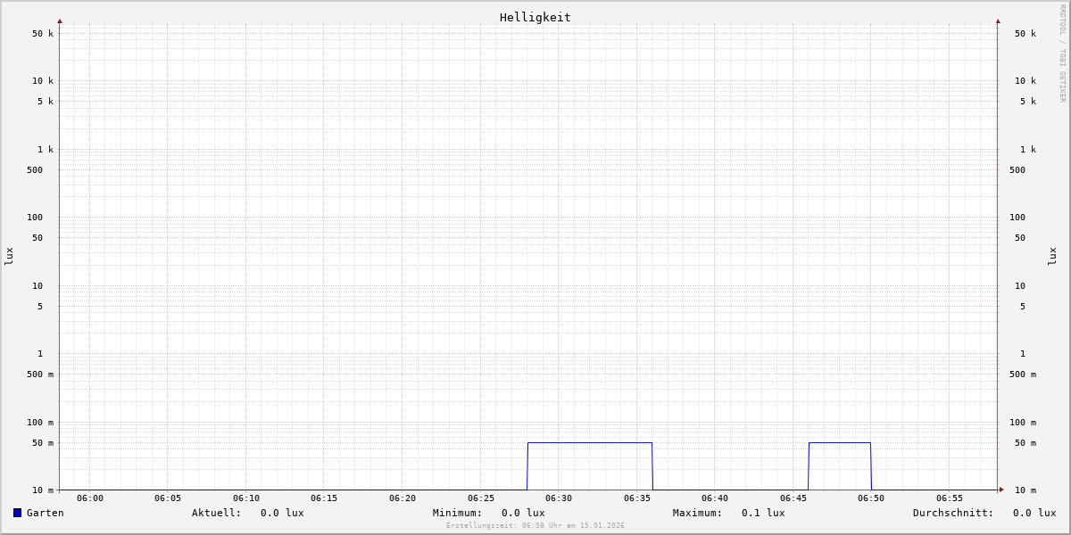Click the right axis lux unit label

coord(1052,256)
